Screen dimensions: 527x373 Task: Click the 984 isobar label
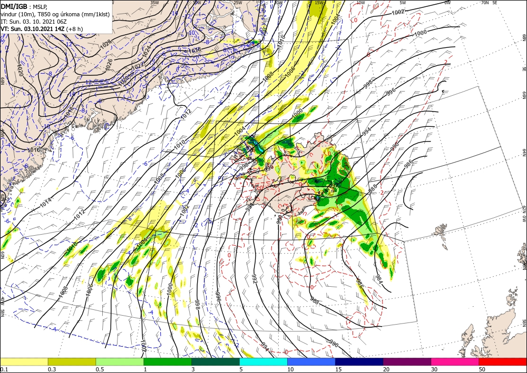click(379, 279)
